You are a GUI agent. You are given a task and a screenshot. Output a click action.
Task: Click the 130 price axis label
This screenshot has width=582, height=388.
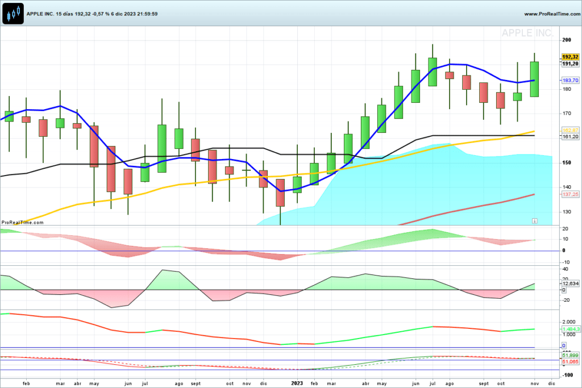(x=567, y=212)
